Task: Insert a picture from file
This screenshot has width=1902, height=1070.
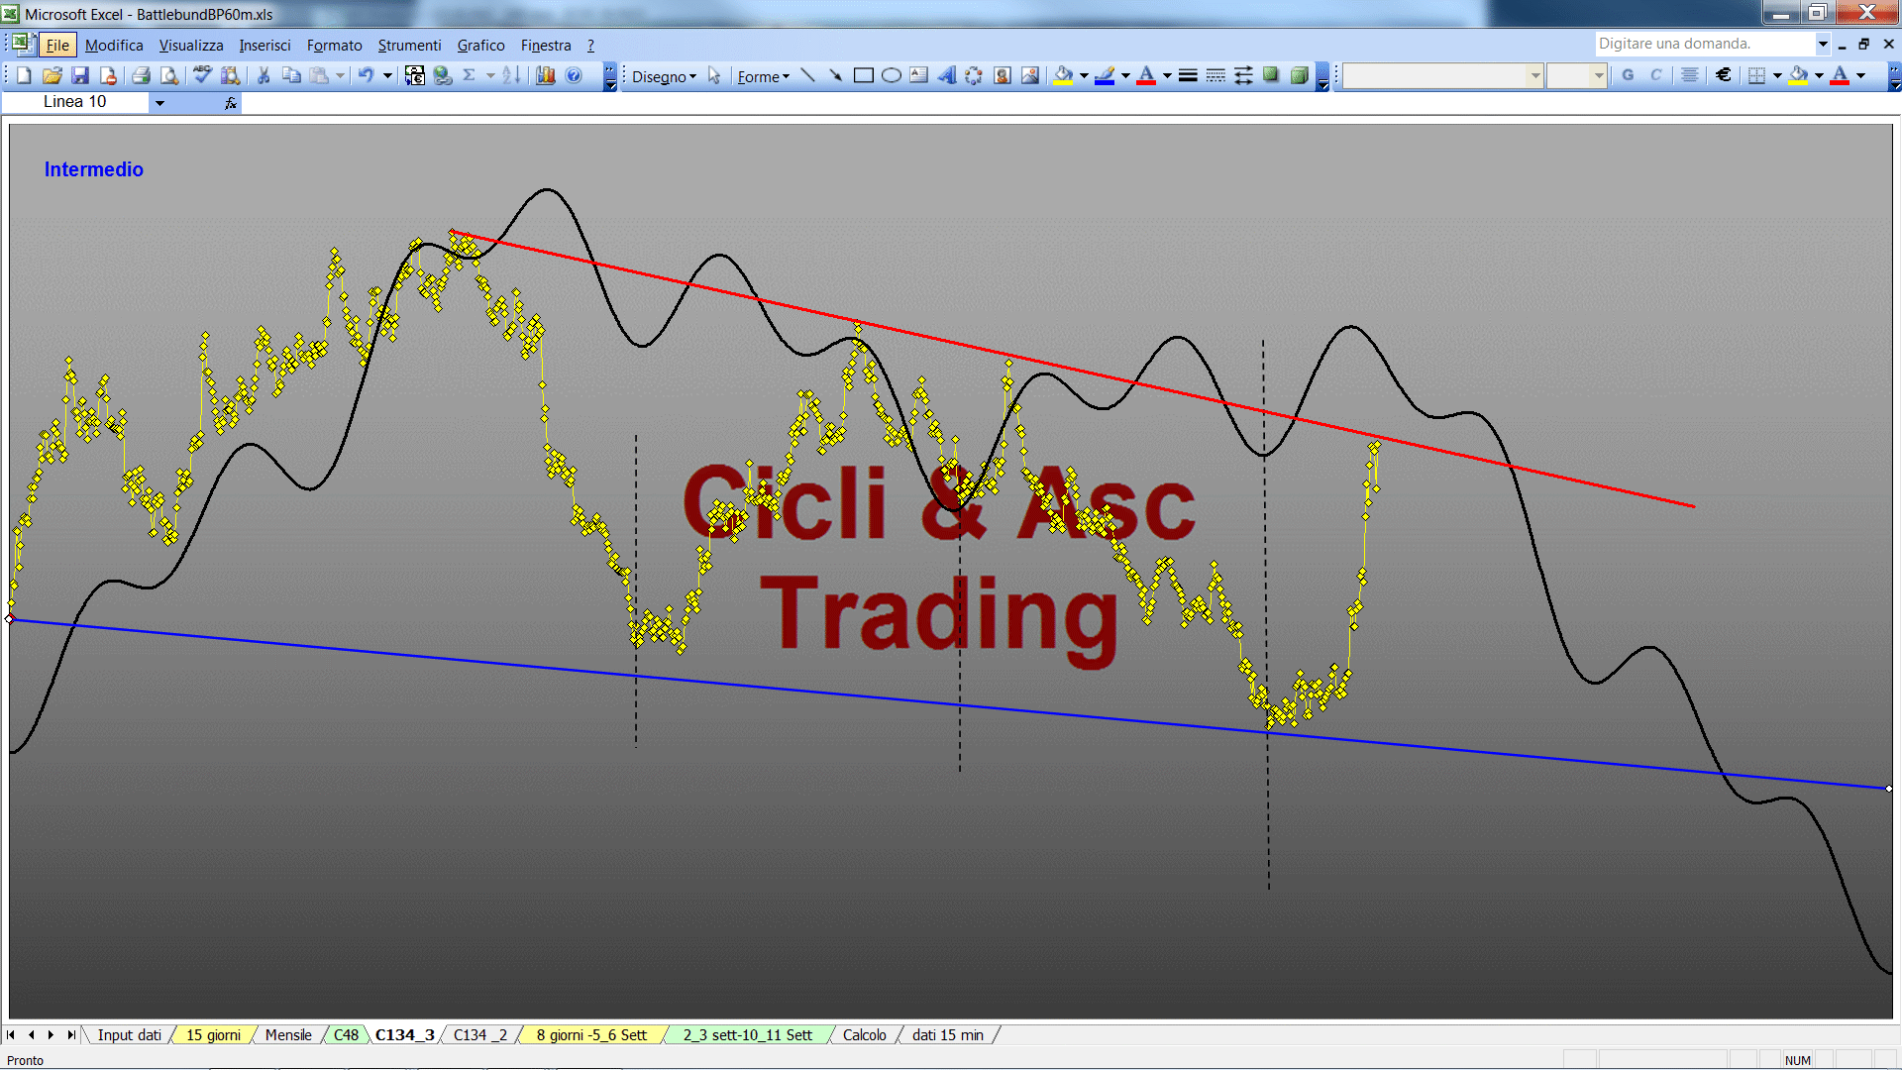Action: click(x=1030, y=75)
